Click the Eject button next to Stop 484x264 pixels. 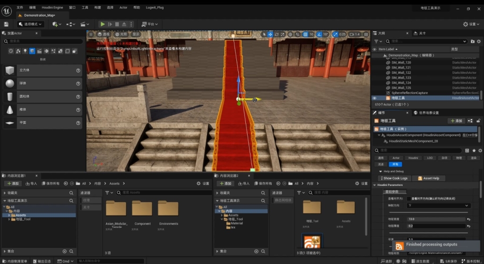pos(124,24)
